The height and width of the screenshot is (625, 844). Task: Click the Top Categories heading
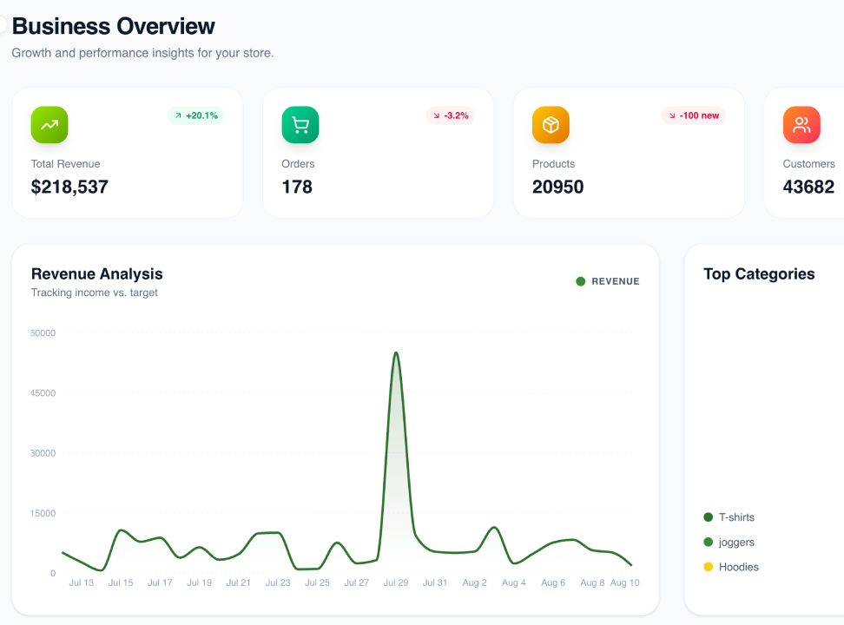pos(759,274)
